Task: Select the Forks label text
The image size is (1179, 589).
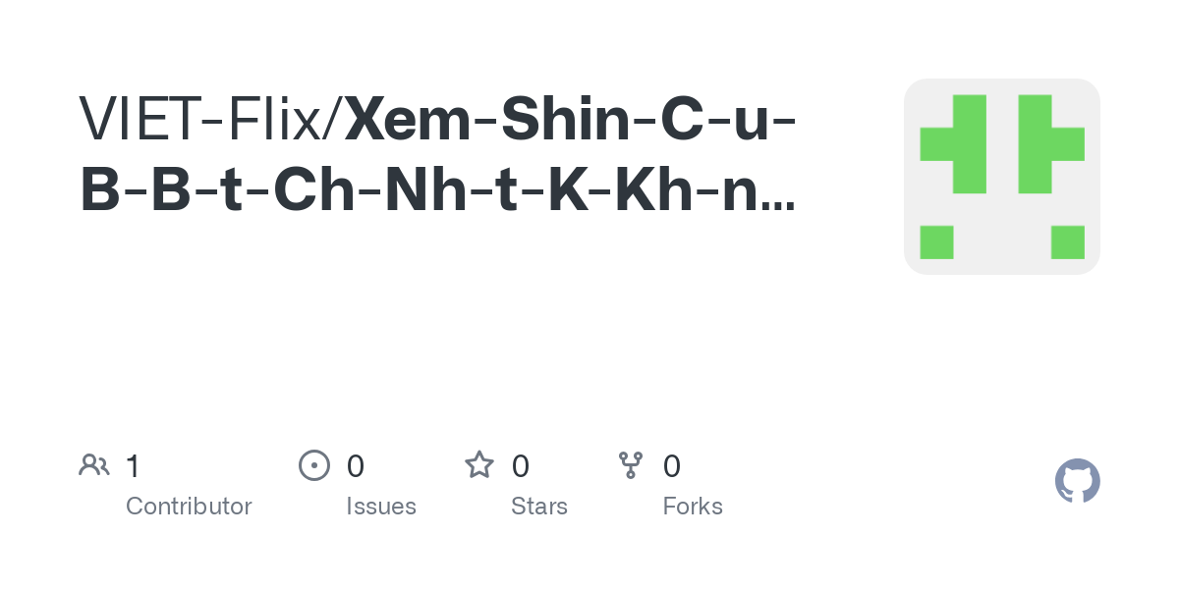Action: click(693, 507)
